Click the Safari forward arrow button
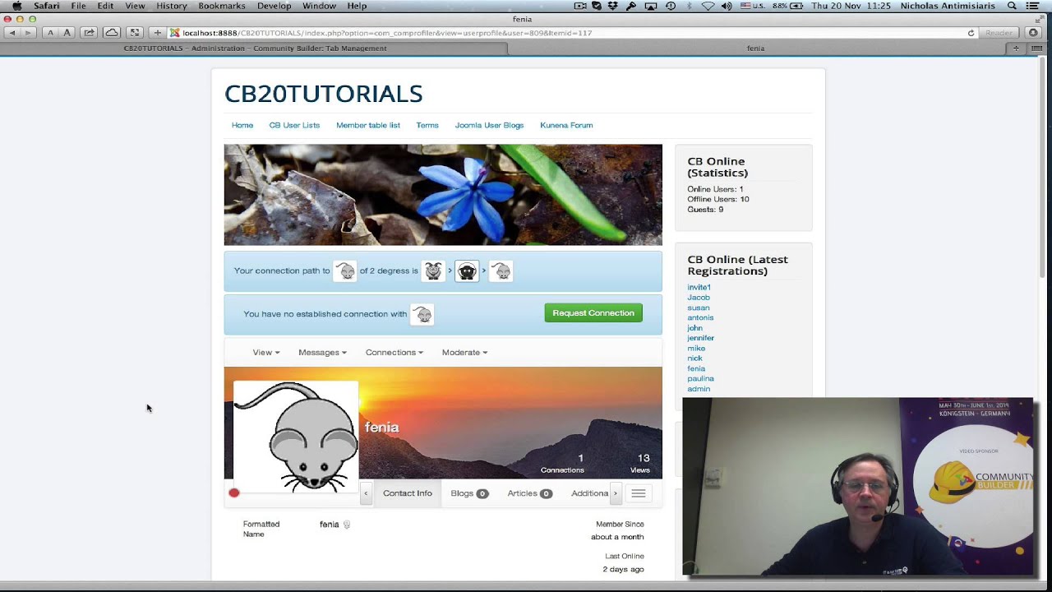The height and width of the screenshot is (592, 1052). coord(28,33)
